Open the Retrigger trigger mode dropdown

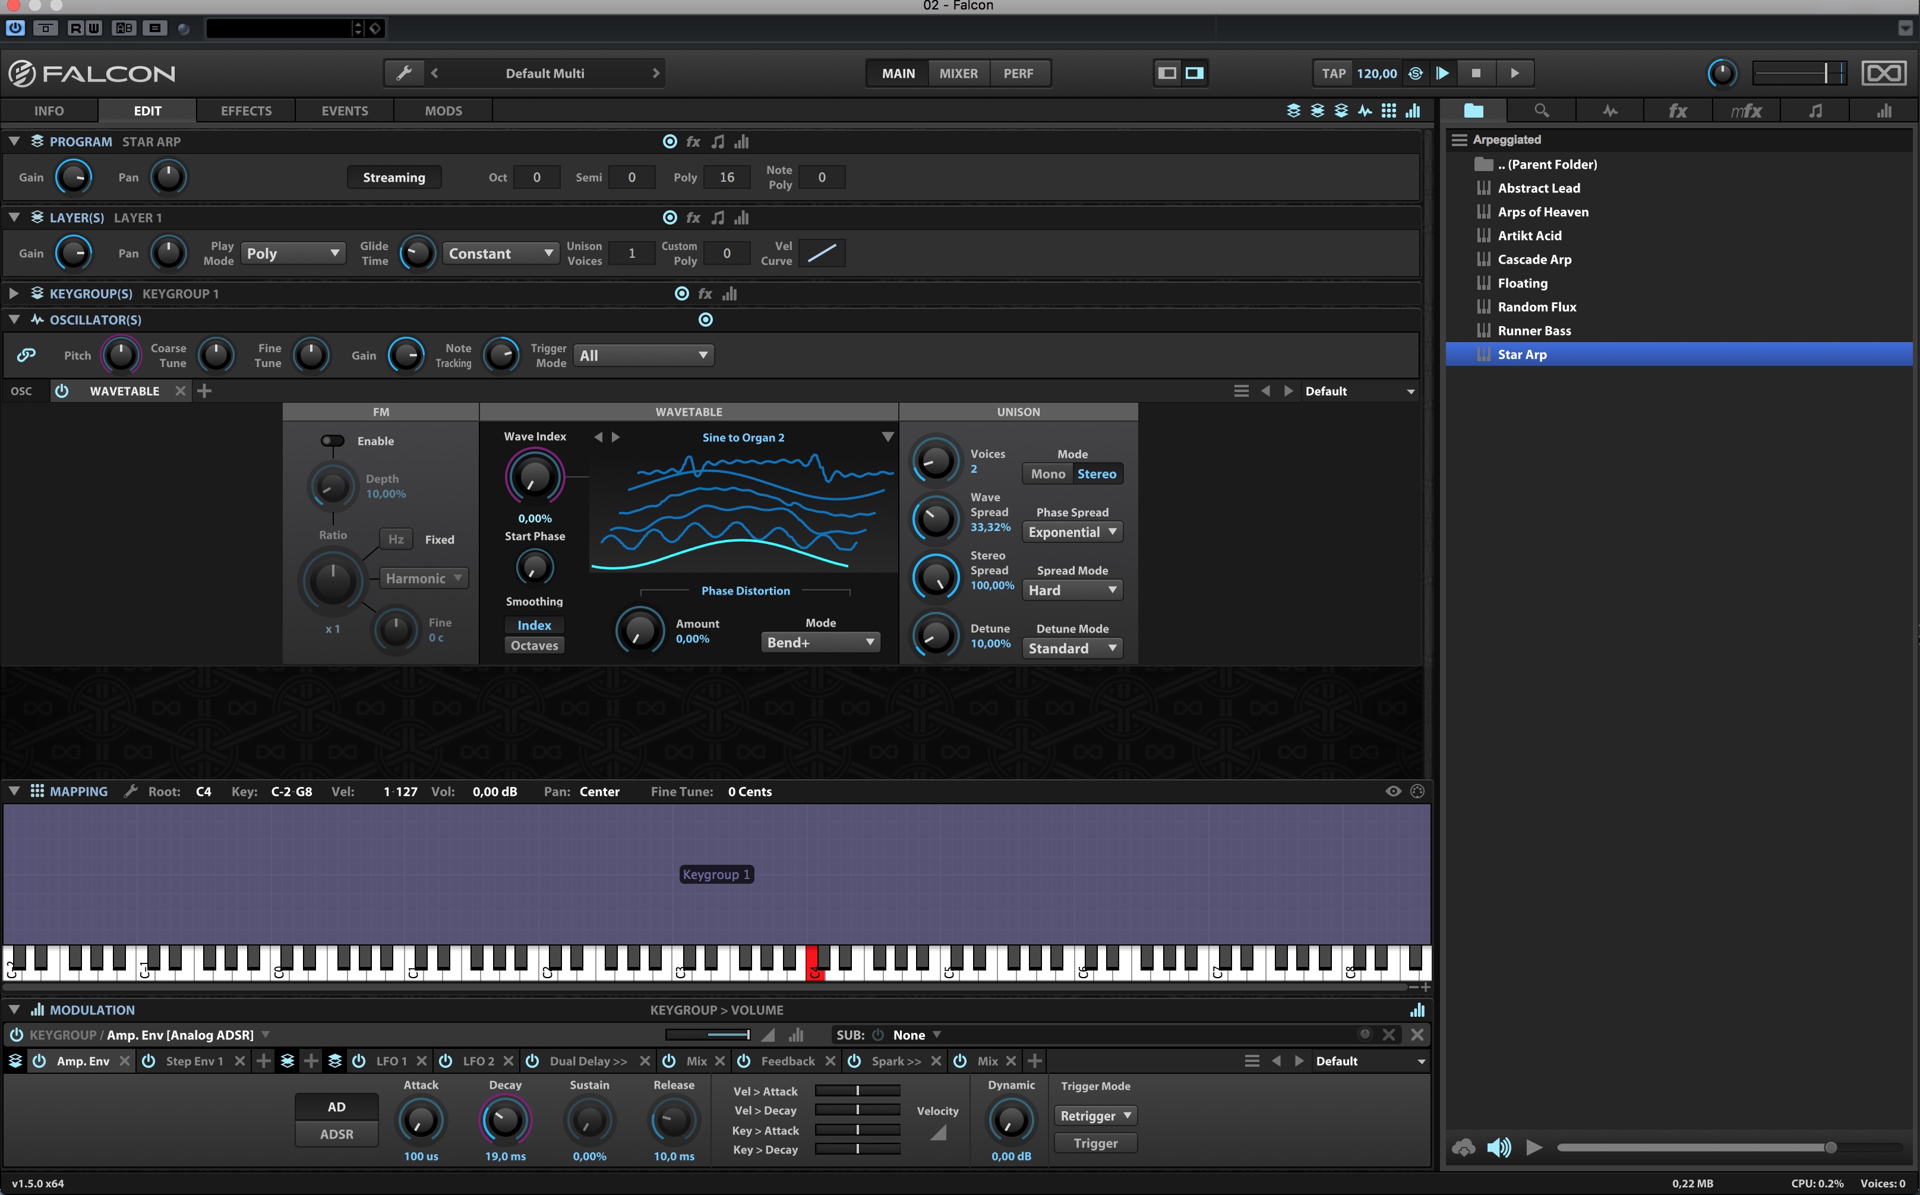click(x=1095, y=1116)
